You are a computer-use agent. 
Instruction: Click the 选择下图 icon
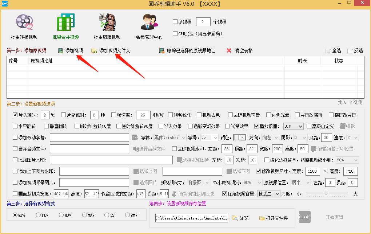229,171
